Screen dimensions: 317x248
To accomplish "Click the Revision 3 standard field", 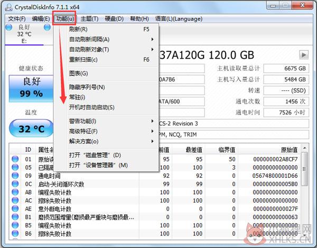I will tap(234, 123).
